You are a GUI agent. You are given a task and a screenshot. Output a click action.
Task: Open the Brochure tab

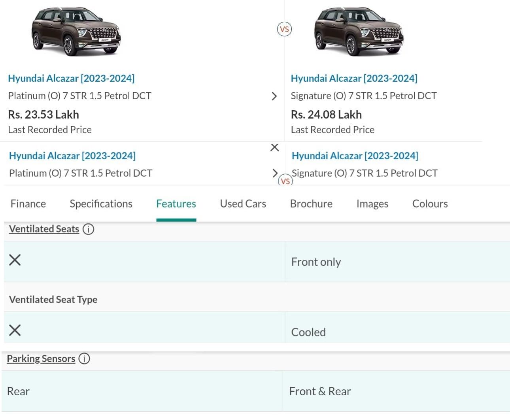pyautogui.click(x=311, y=204)
